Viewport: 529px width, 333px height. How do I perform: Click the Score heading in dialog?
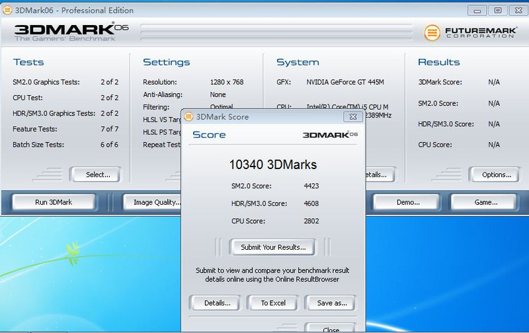[209, 135]
